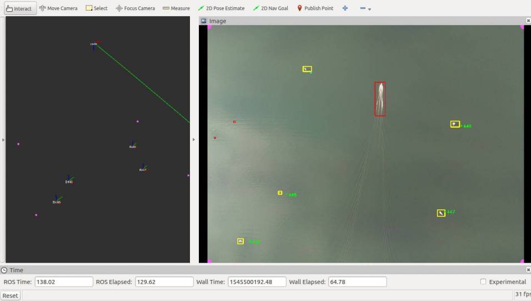This screenshot has width=531, height=301.
Task: Toggle the Experimental checkbox
Action: (483, 282)
